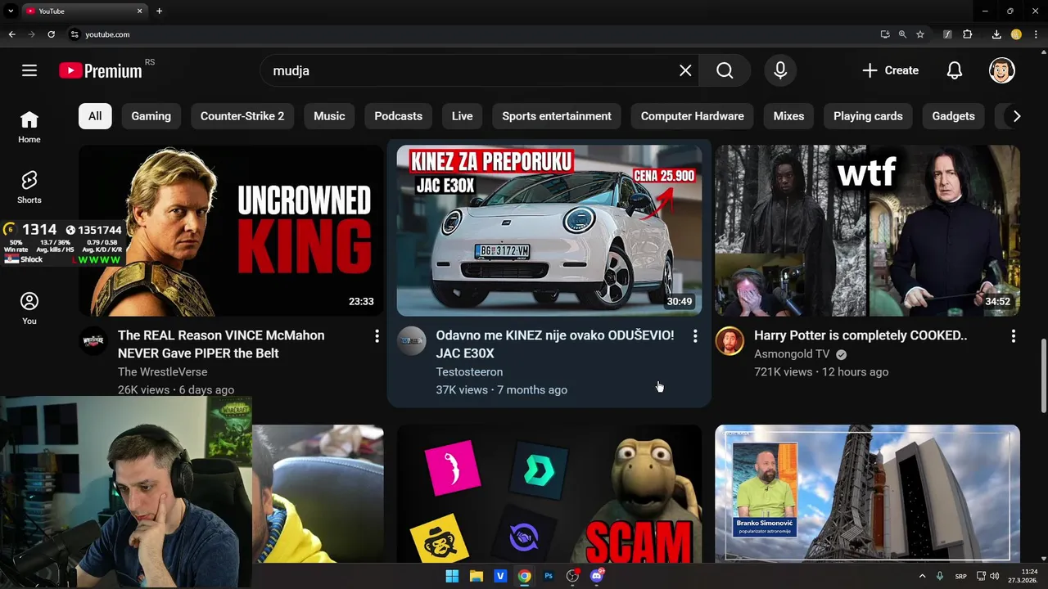Select the Sports entertainment chip
Screen dimensions: 1048x589
[x=557, y=116]
